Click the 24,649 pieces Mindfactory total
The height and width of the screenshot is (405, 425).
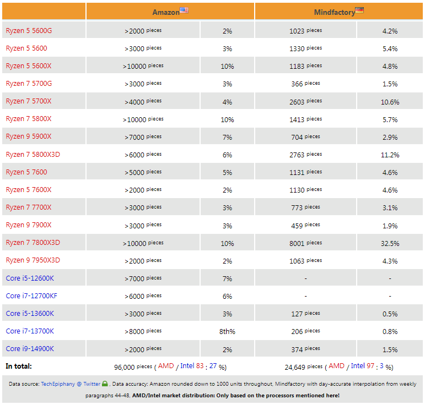[x=303, y=367]
